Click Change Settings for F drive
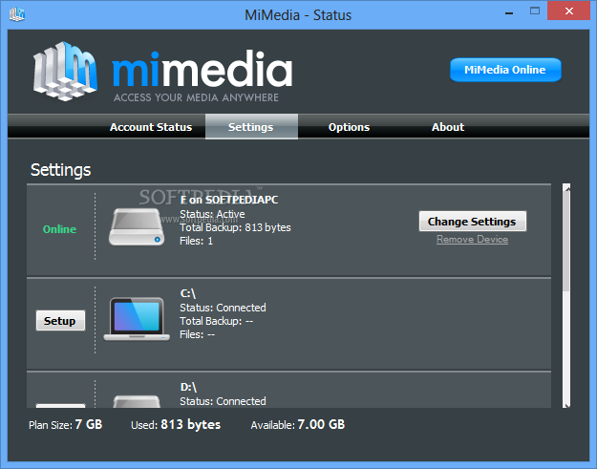The height and width of the screenshot is (469, 597). (473, 222)
